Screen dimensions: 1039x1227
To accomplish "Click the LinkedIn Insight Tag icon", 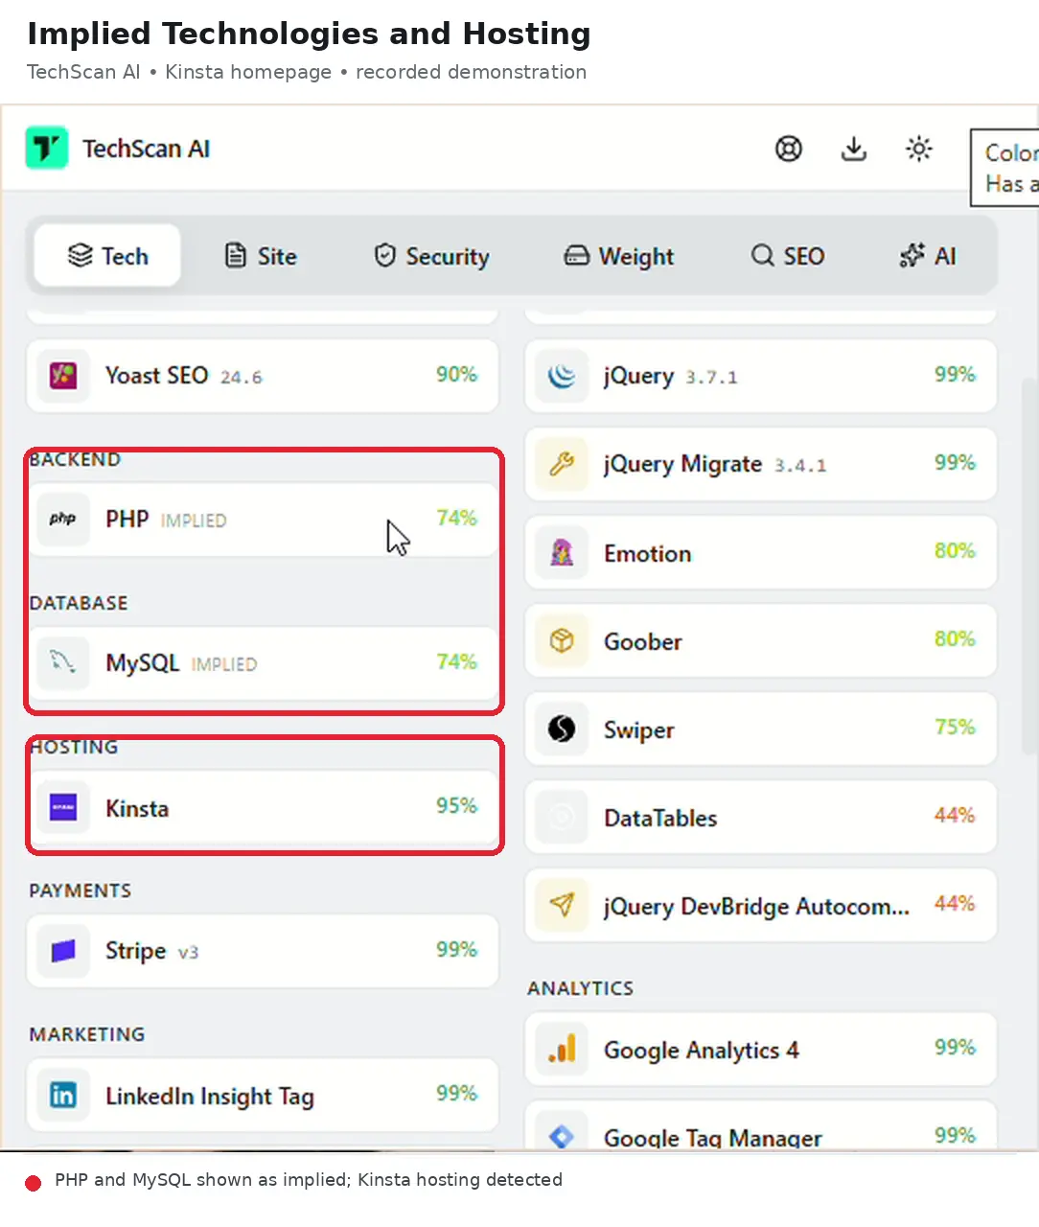I will 63,1095.
